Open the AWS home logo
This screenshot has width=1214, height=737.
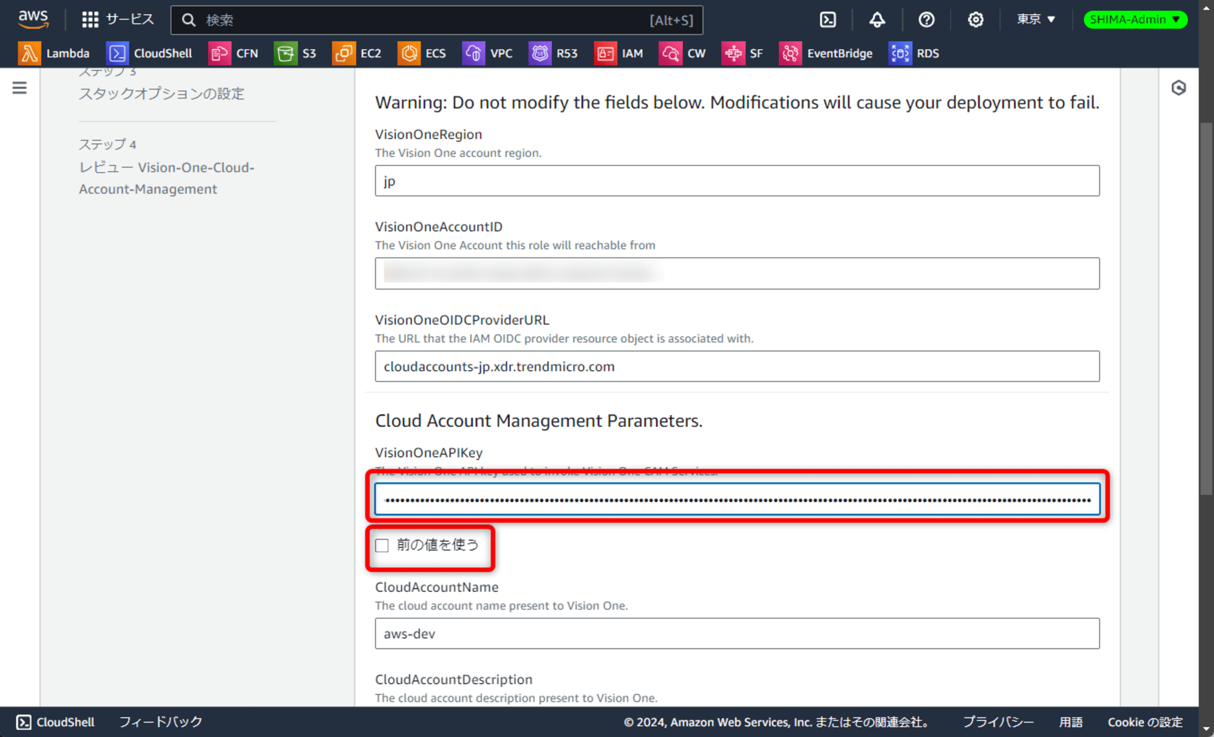pos(33,19)
